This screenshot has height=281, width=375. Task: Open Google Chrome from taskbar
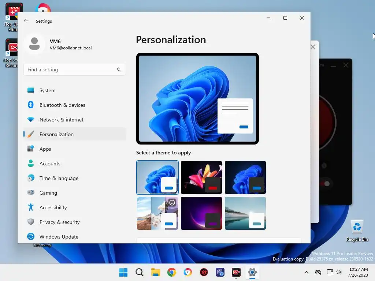171,272
